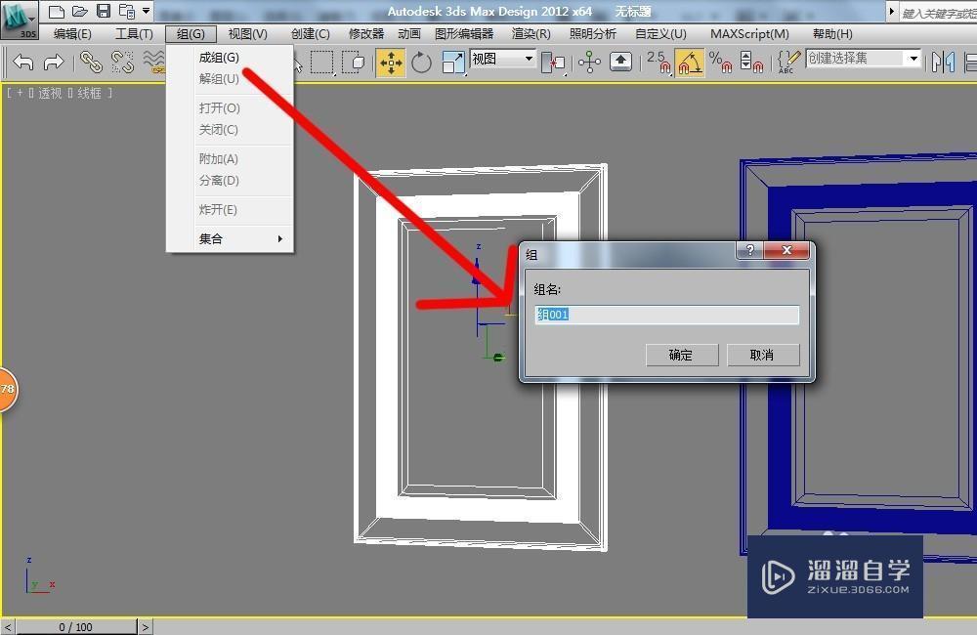The image size is (977, 635).
Task: Toggle the Spinner Snap icon
Action: click(751, 63)
